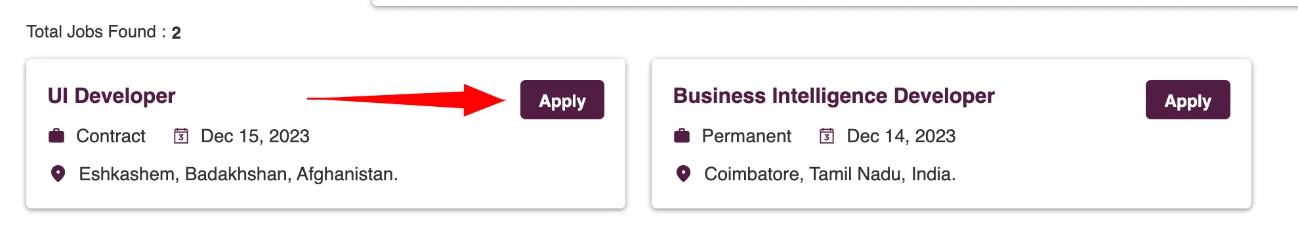Screen dimensions: 1298x236
Task: Click the calendar icon beside Dec 15, 2023
Action: coord(181,136)
